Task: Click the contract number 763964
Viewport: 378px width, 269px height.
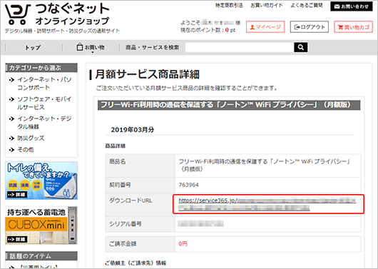Action: pos(188,185)
